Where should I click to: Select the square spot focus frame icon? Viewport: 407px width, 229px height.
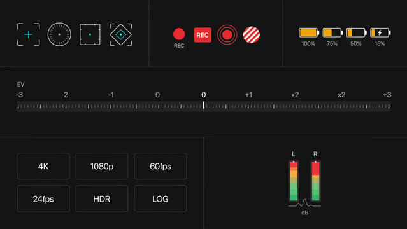(90, 34)
